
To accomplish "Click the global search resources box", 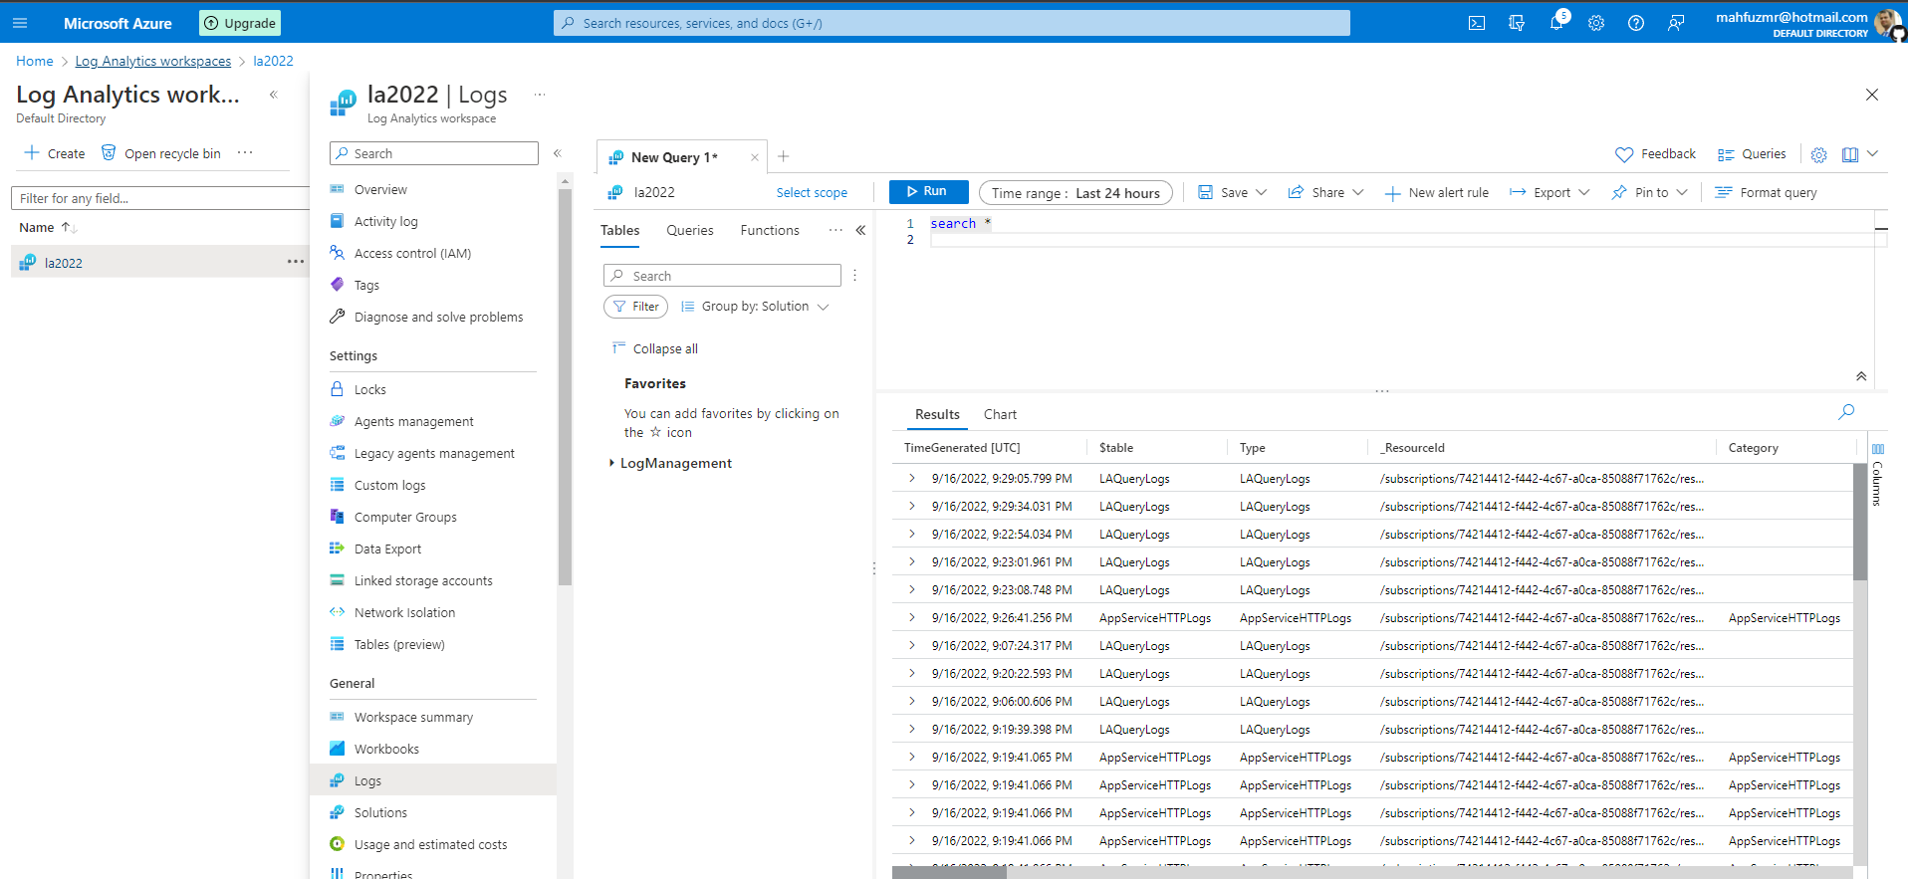I will point(952,23).
